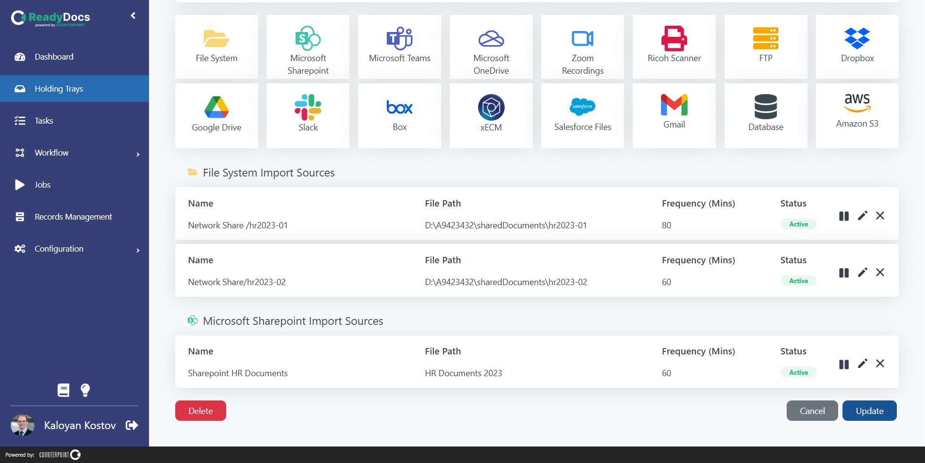The height and width of the screenshot is (463, 925).
Task: Click the HR Documents 2023 file path
Action: 463,373
